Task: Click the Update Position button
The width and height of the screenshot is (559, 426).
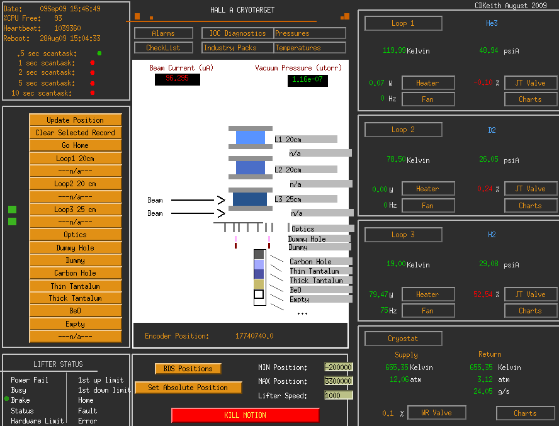Action: (x=75, y=120)
